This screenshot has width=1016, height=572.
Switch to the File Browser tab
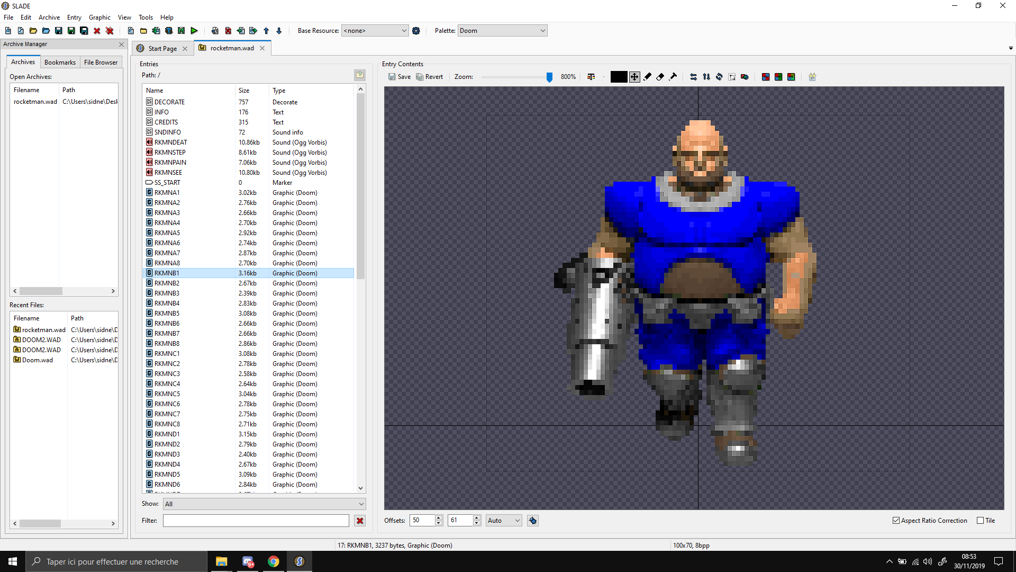coord(101,62)
